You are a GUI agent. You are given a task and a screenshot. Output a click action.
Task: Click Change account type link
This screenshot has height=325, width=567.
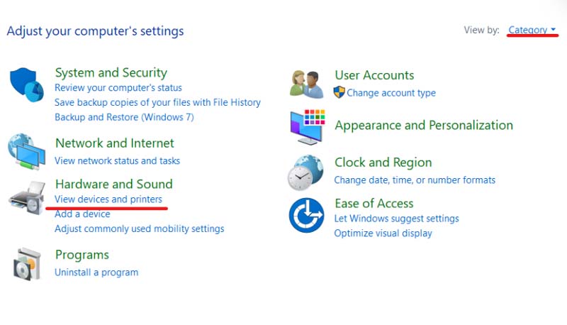click(x=391, y=93)
